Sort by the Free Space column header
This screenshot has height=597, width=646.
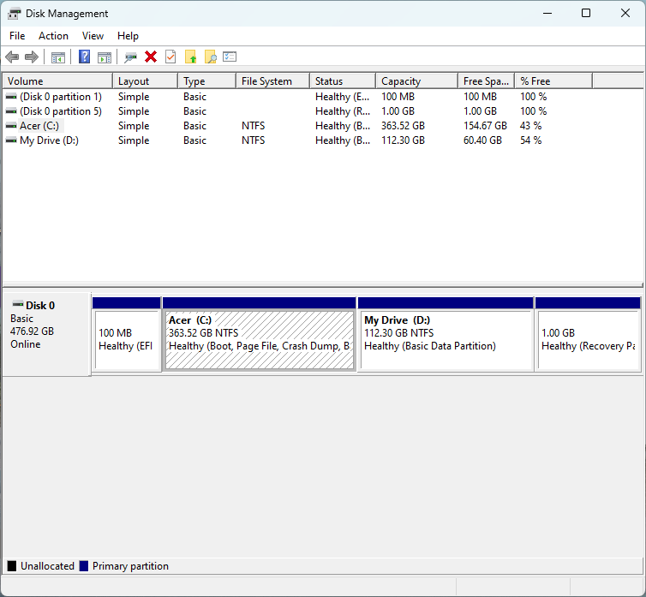[487, 81]
